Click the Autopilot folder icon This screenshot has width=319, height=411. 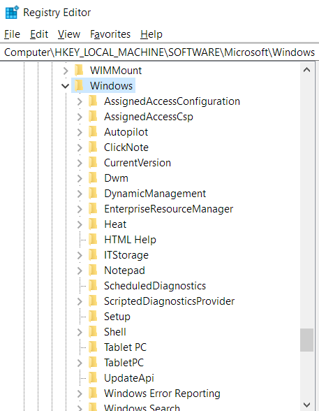(x=93, y=131)
